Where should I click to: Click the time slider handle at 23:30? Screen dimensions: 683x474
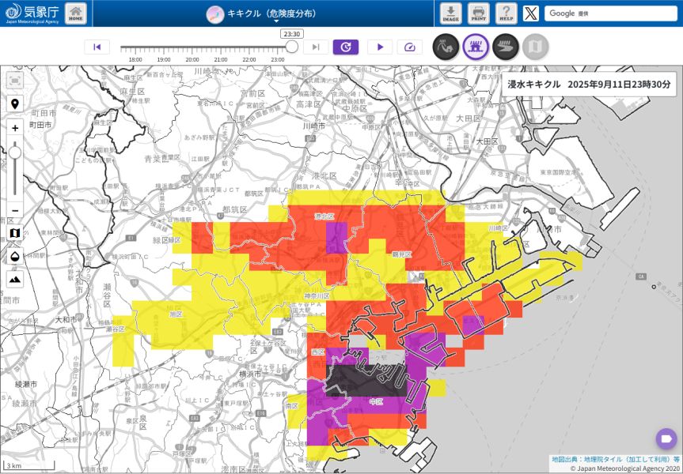pyautogui.click(x=291, y=47)
